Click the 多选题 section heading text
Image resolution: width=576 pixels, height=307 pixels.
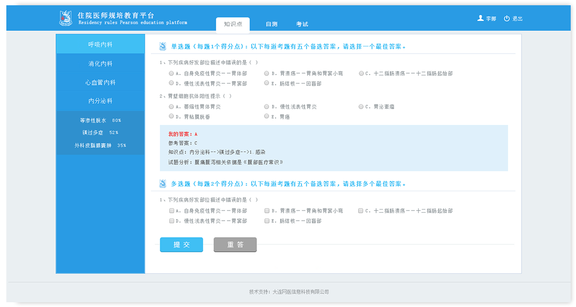tap(289, 184)
